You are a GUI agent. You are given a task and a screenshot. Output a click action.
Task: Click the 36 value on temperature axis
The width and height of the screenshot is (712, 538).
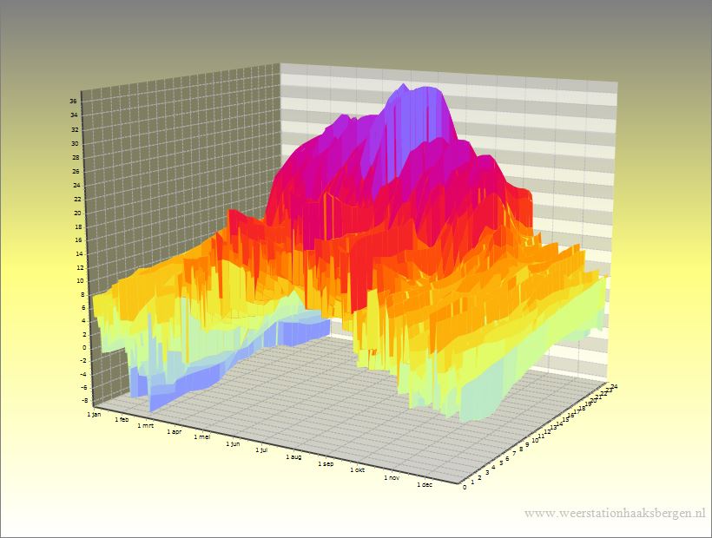pos(73,102)
